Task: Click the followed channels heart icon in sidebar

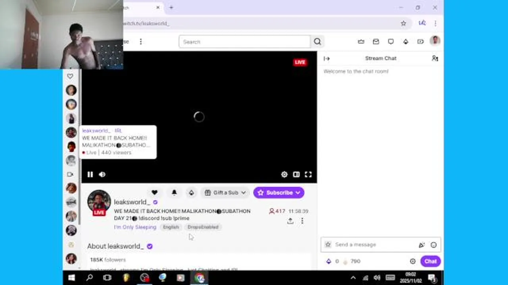Action: (70, 76)
